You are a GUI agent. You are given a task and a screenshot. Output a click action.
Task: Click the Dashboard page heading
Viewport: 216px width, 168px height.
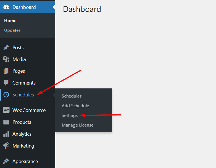coord(82,9)
